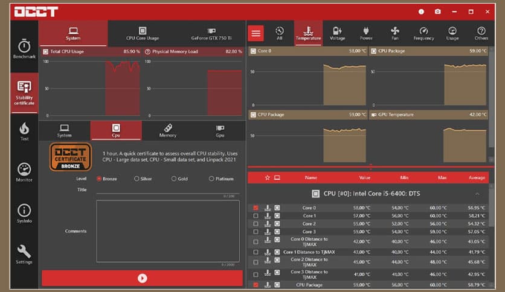Open the Benchmark section in sidebar
This screenshot has height=292, width=505.
coord(24,48)
